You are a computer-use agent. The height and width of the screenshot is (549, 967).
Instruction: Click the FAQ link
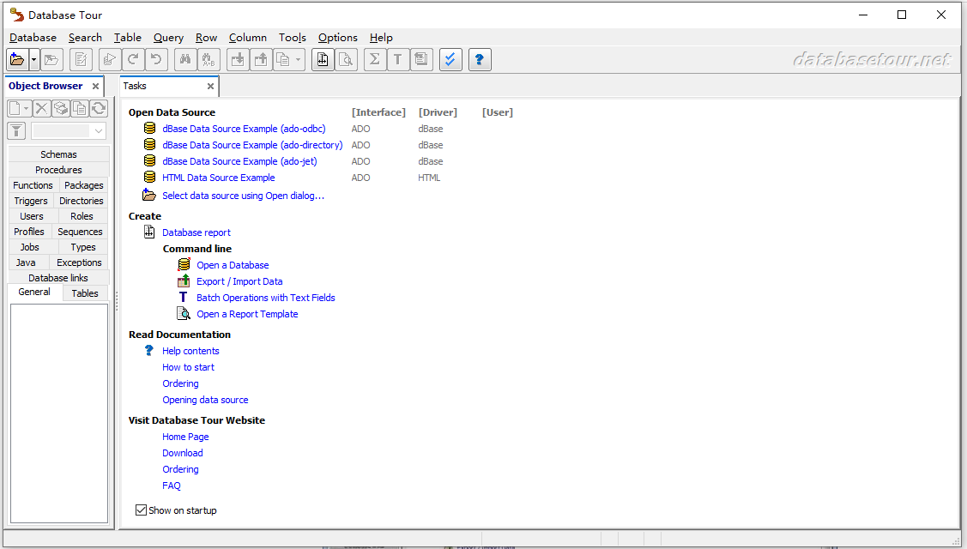tap(172, 486)
